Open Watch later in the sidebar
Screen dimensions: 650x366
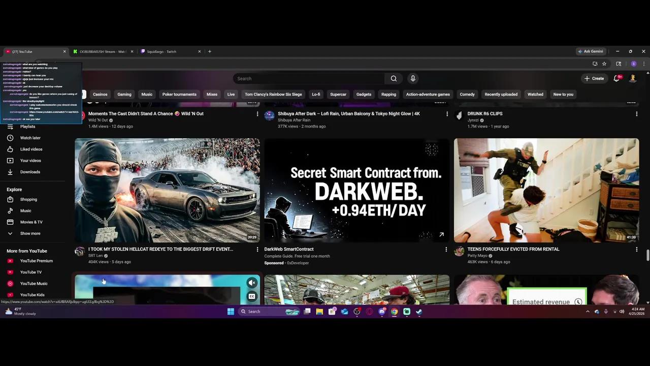point(30,138)
